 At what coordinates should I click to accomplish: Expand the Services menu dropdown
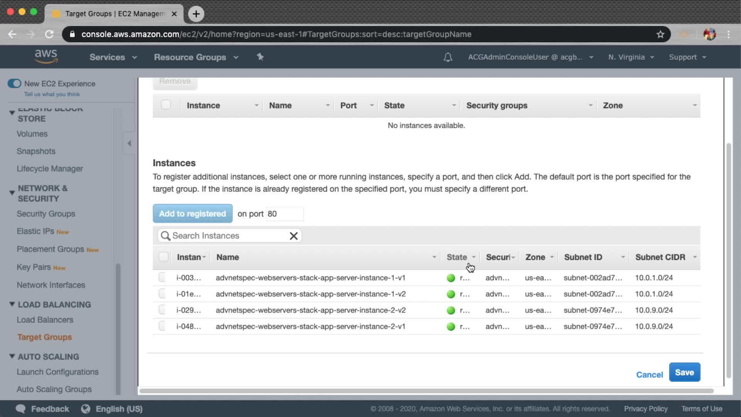113,57
